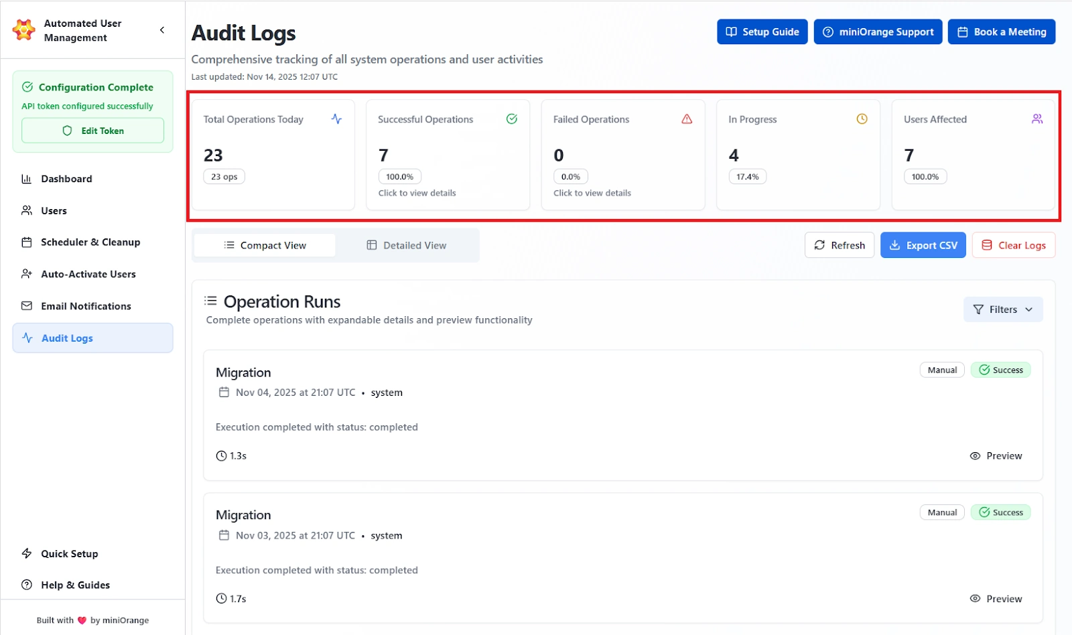Click the Quick Setup lightning icon
Screen dimensions: 1072x635
tap(27, 553)
